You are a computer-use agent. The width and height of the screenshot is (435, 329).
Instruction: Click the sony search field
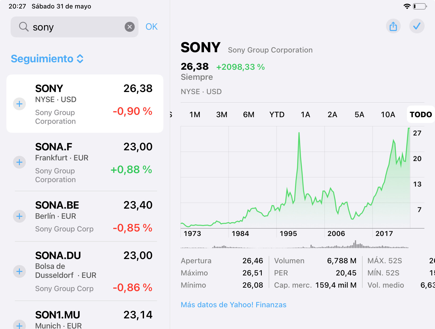[x=75, y=27]
